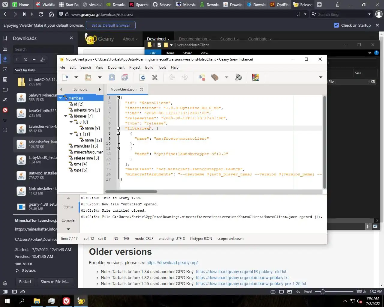Open Vivaldi Translate panel icon
This screenshot has height=307, width=384.
click(x=5, y=100)
